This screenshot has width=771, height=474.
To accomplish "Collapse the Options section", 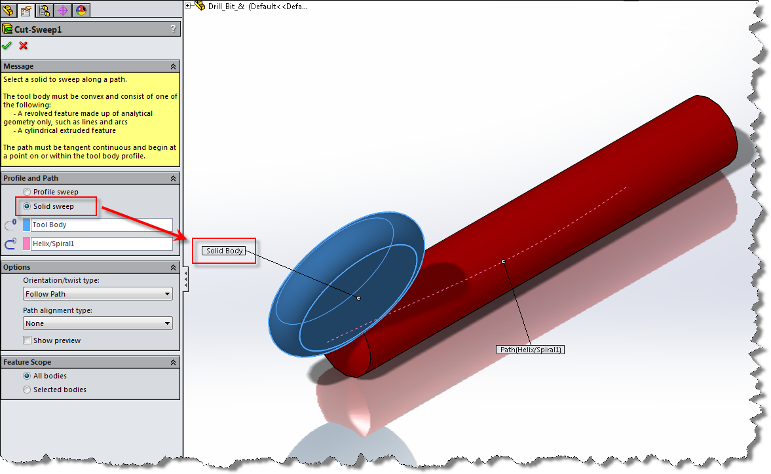I will coord(173,267).
